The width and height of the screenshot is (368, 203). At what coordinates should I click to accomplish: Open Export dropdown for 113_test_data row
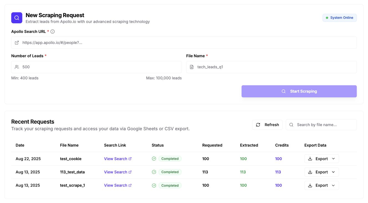point(321,172)
